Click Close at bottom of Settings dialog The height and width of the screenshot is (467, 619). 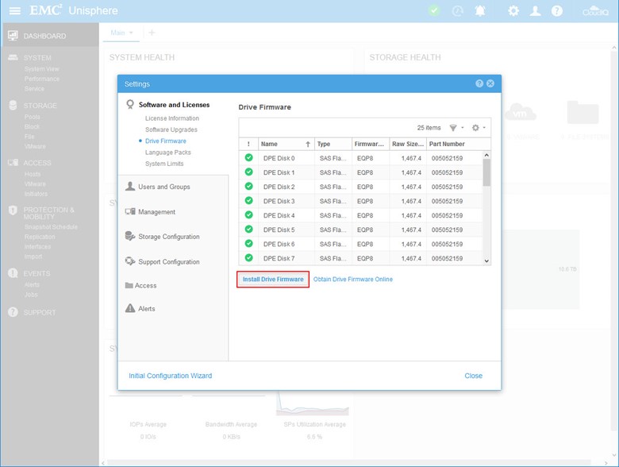(x=473, y=376)
